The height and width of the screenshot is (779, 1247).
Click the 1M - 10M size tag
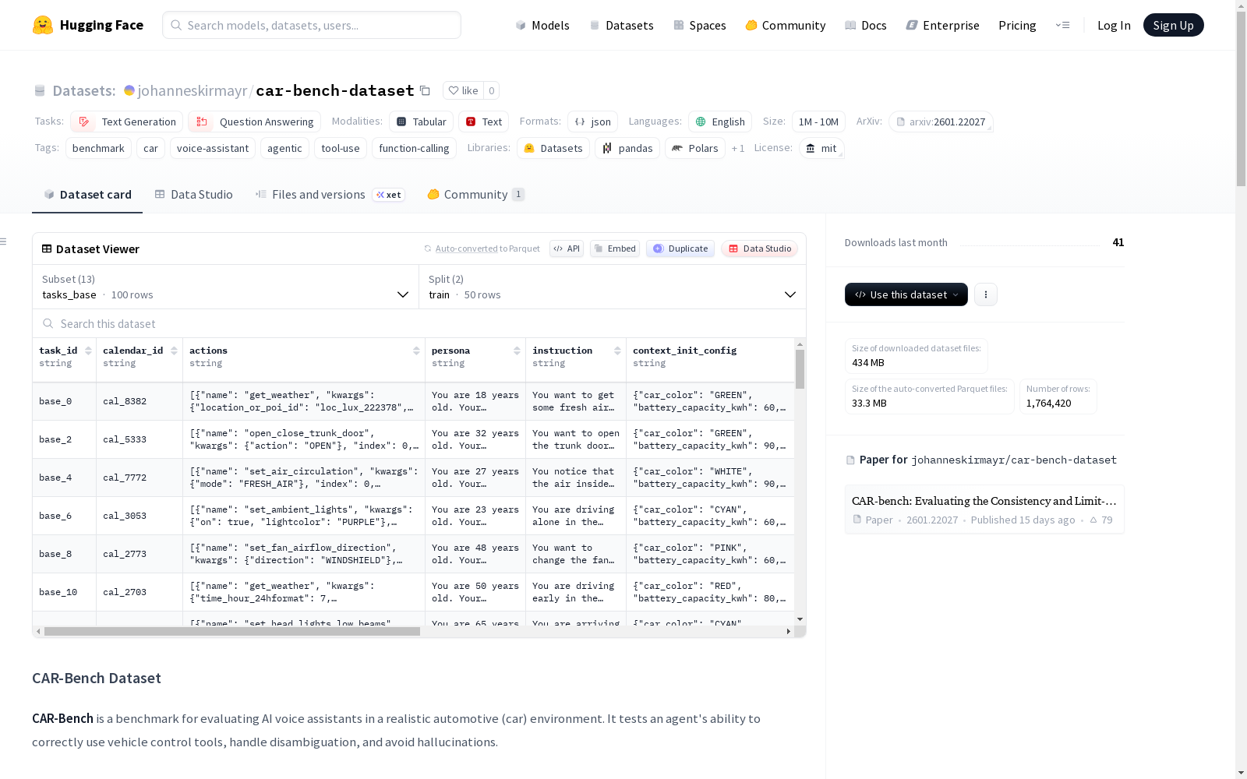point(818,122)
